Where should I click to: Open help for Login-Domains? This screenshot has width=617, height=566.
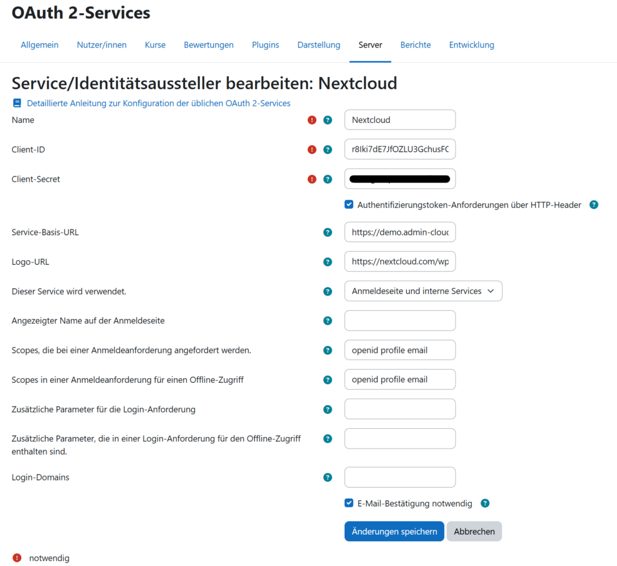[328, 477]
